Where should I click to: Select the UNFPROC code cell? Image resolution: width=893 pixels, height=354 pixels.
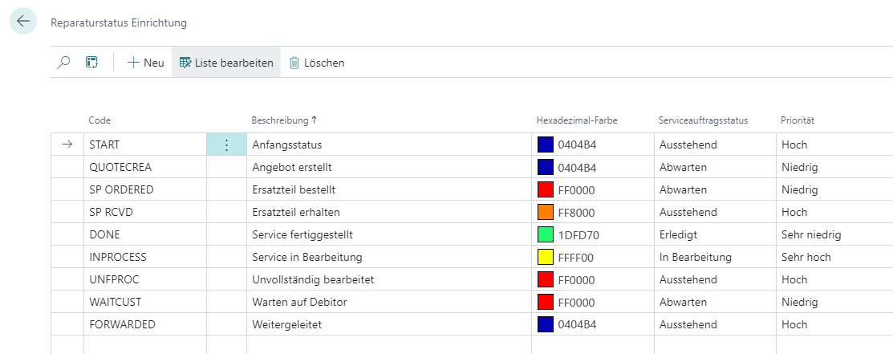pyautogui.click(x=145, y=280)
